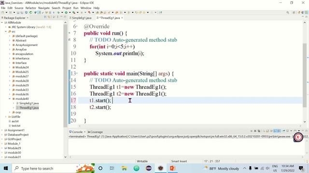The height and width of the screenshot is (173, 309).
Task: Open the Refactor menu
Action: click(31, 8)
